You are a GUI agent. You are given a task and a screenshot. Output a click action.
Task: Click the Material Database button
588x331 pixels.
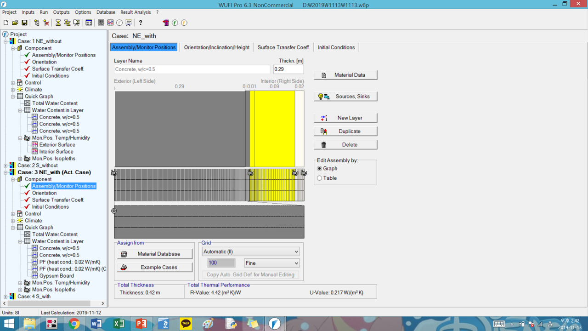[154, 254]
